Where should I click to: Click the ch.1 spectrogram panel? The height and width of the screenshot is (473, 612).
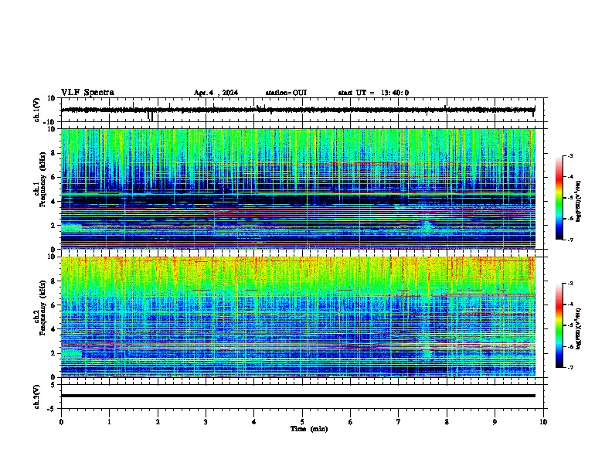click(x=297, y=189)
